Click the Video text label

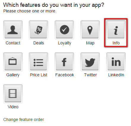[13, 107]
